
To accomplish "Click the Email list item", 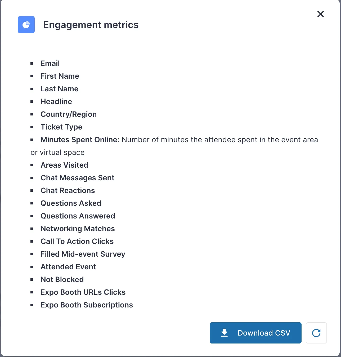I will click(50, 64).
